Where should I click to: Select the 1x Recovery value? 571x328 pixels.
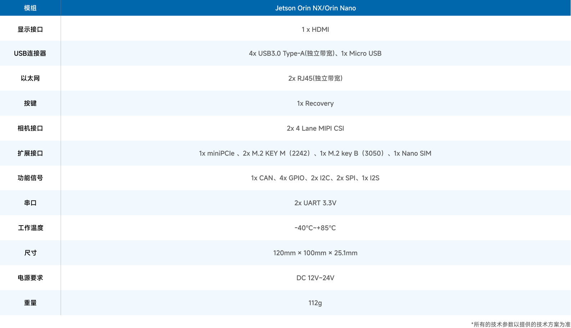click(316, 103)
